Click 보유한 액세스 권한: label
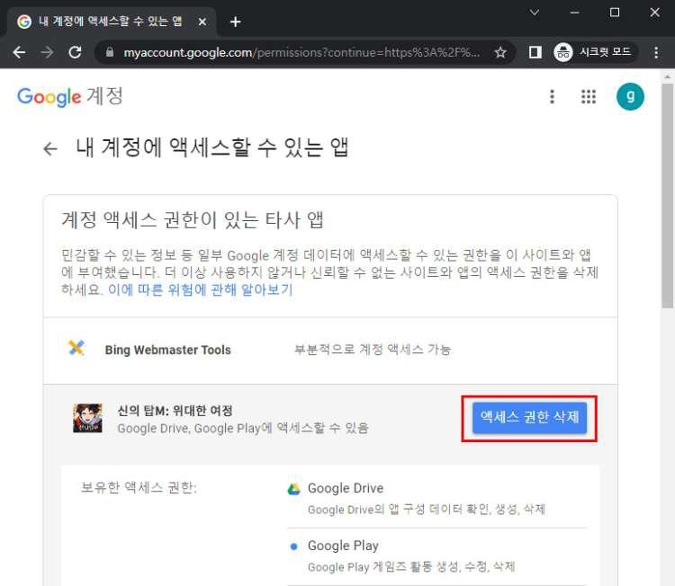This screenshot has height=586, width=675. pyautogui.click(x=139, y=488)
